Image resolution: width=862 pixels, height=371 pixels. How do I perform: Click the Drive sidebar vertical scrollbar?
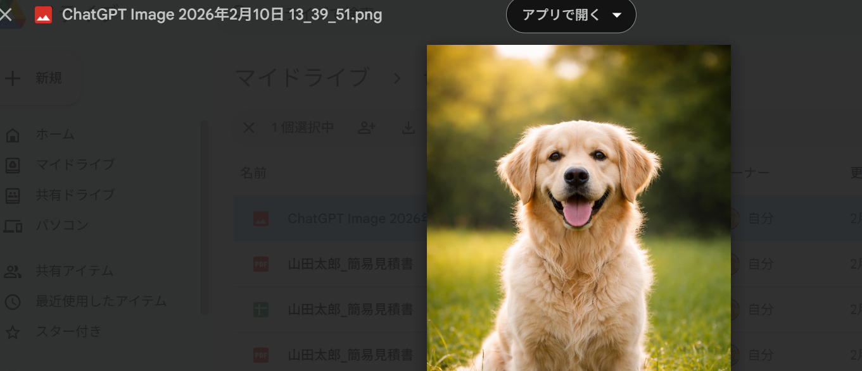(x=204, y=217)
